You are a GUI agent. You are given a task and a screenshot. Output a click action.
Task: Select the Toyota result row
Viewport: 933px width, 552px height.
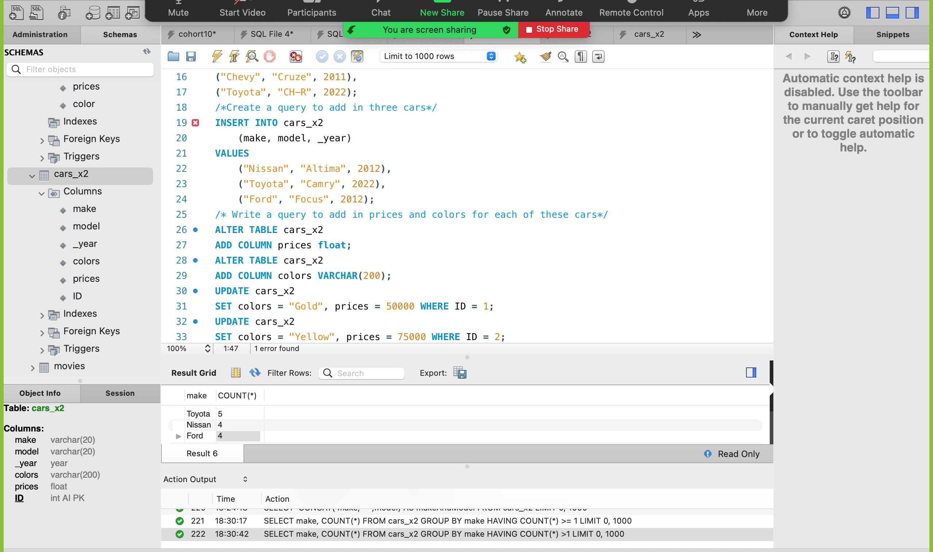click(x=465, y=414)
